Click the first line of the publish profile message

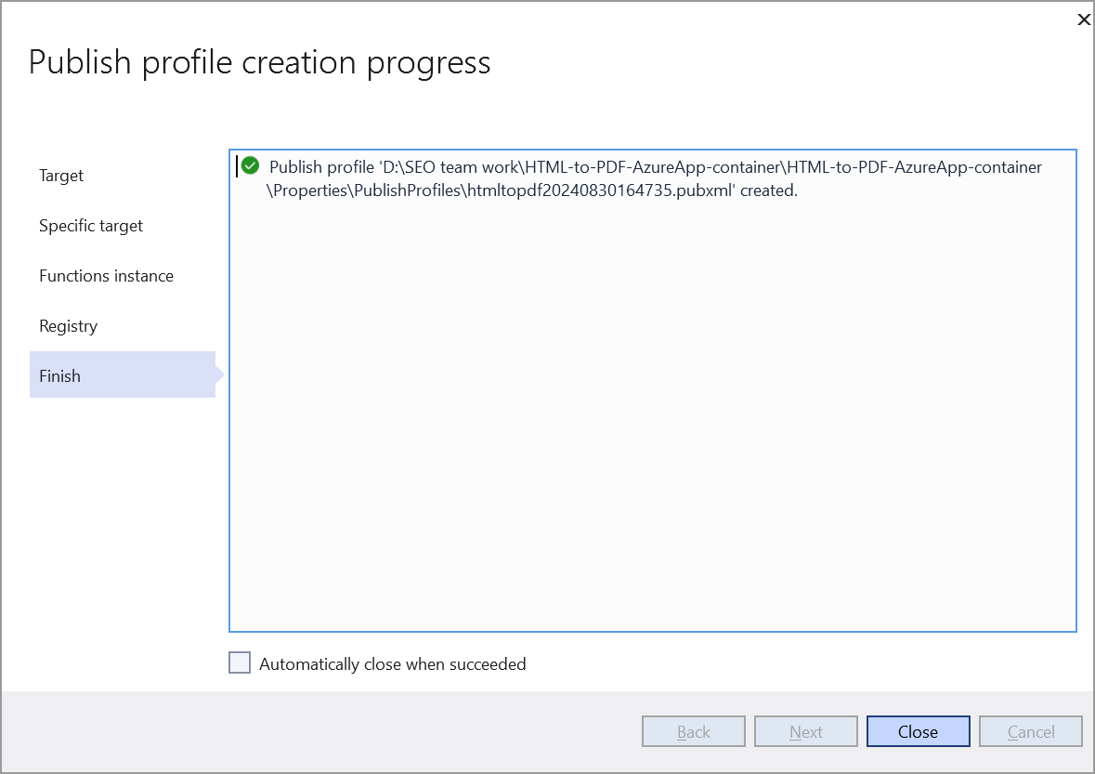point(655,167)
